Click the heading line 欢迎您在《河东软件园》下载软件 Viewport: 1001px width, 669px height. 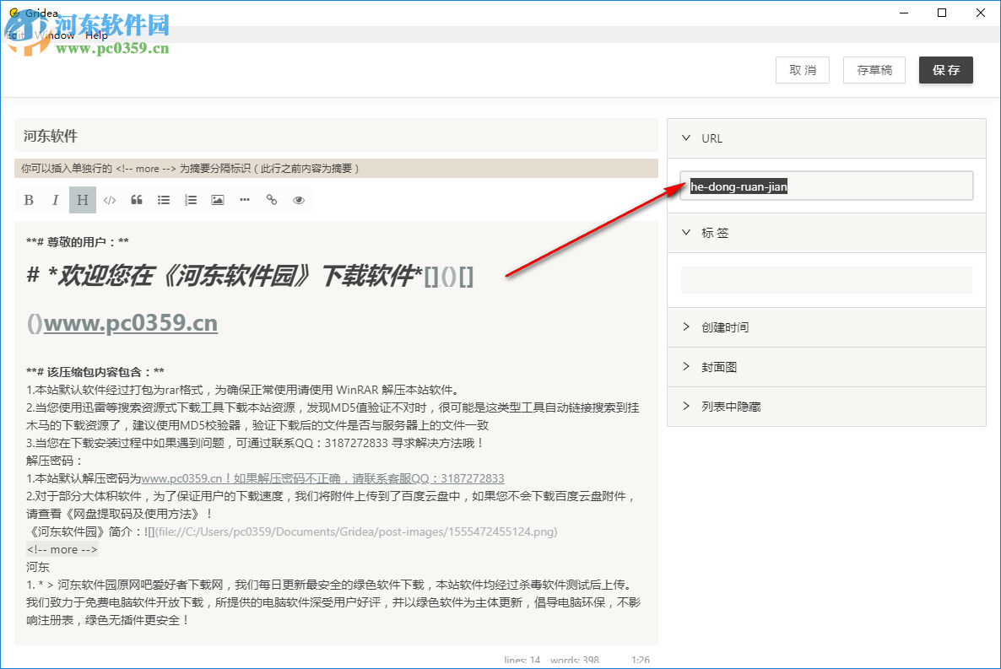click(250, 276)
